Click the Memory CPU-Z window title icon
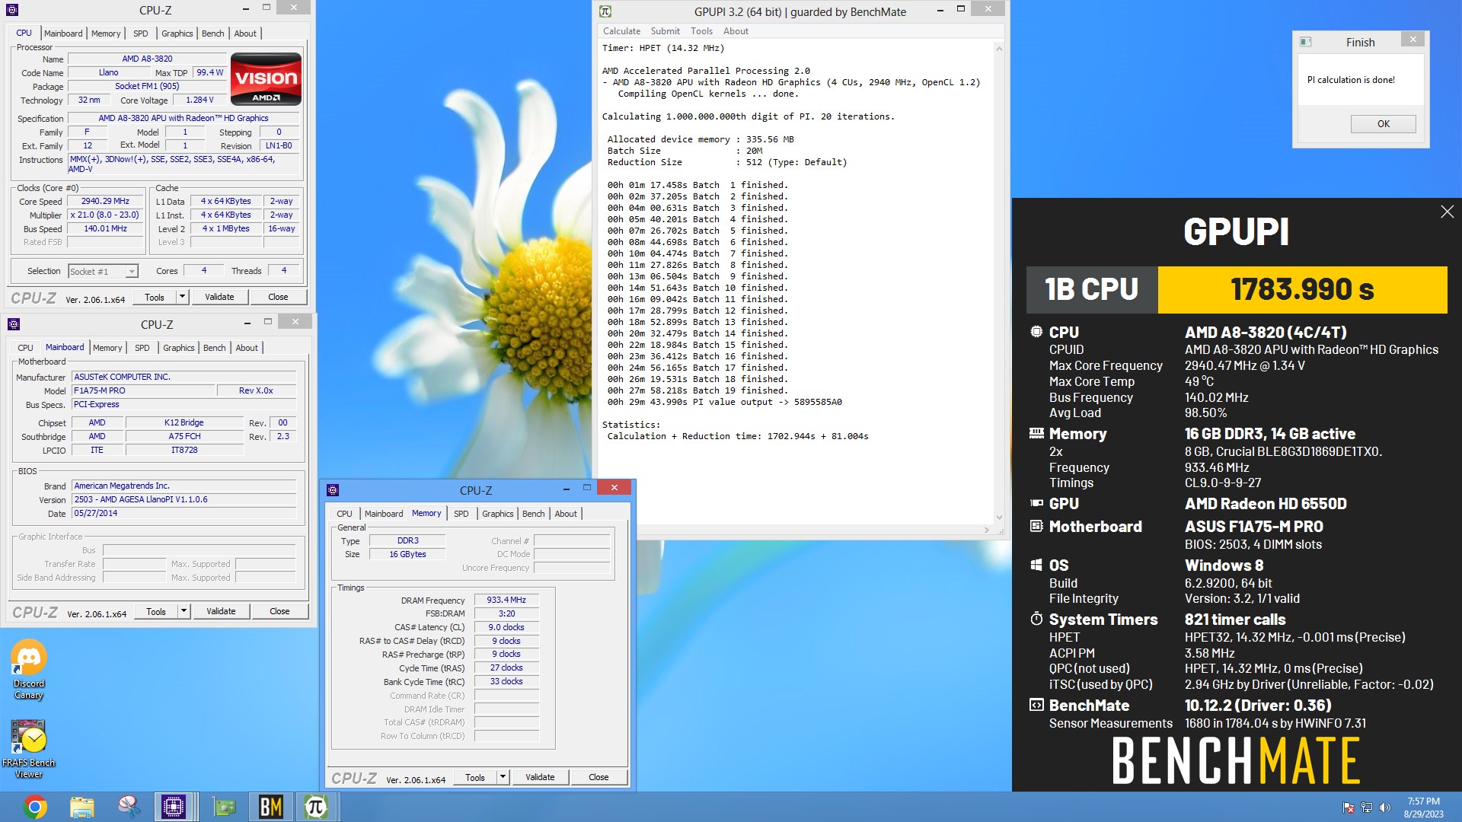This screenshot has width=1462, height=822. click(333, 490)
